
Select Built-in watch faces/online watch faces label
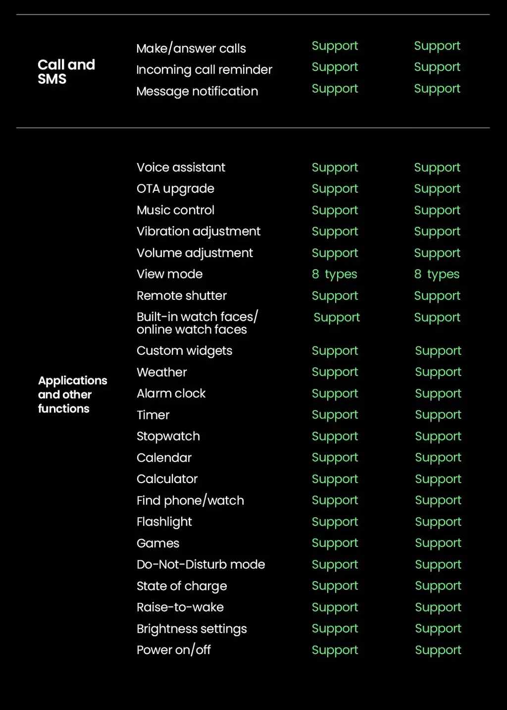click(x=197, y=323)
